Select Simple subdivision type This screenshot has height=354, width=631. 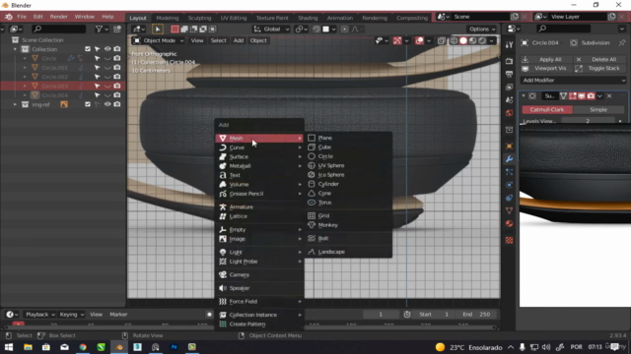(598, 109)
